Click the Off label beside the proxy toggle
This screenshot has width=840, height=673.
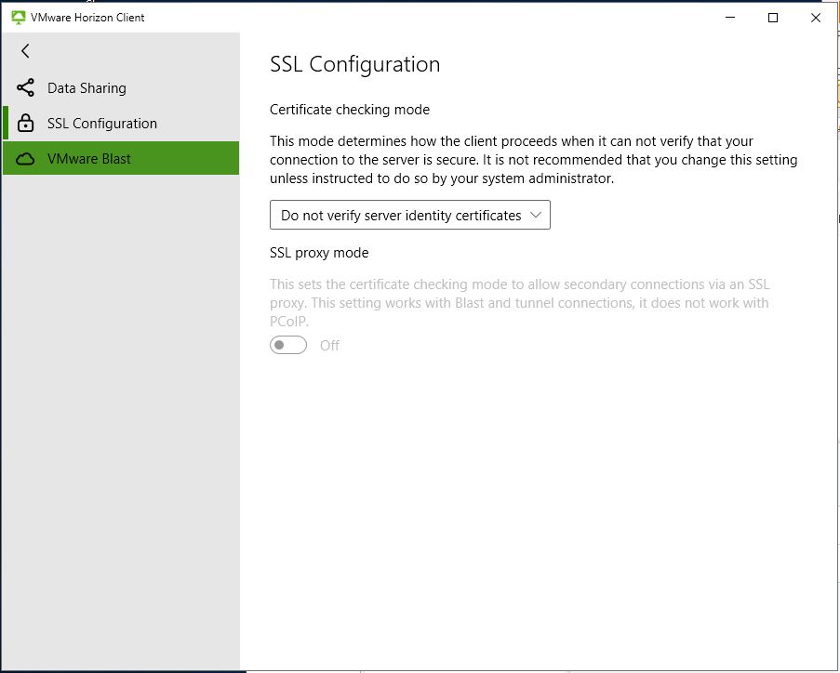click(x=329, y=345)
